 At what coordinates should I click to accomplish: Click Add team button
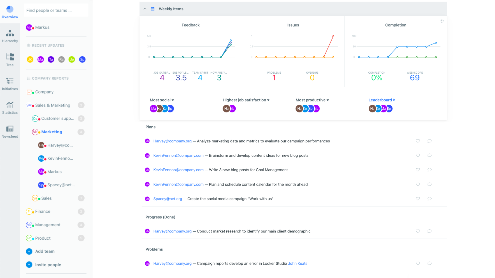(44, 251)
